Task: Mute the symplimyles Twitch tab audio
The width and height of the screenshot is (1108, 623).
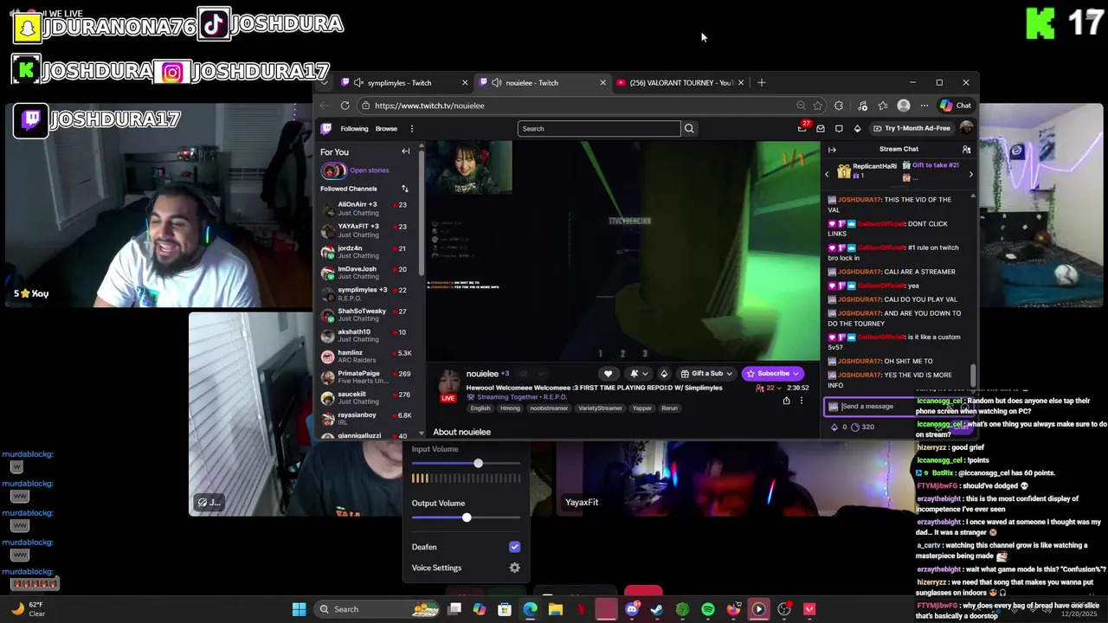Action: click(x=358, y=83)
